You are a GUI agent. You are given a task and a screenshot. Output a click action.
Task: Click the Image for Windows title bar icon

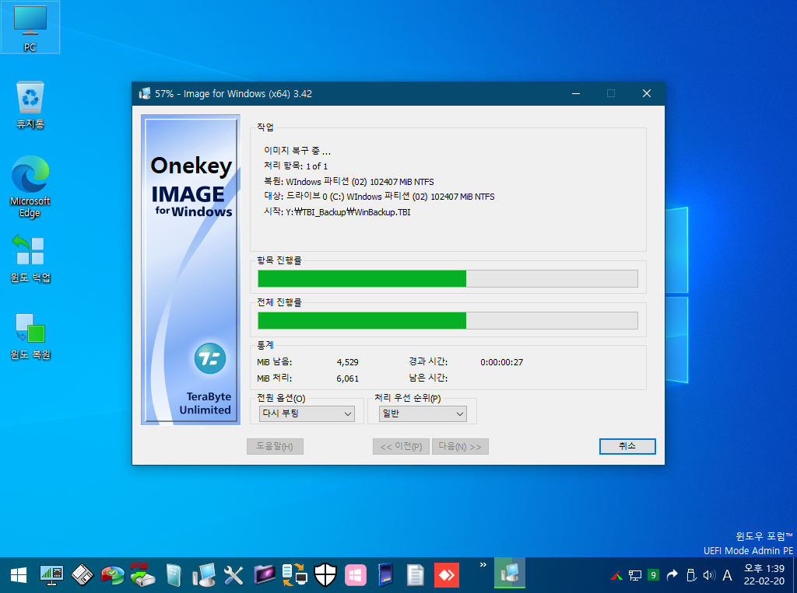[145, 93]
